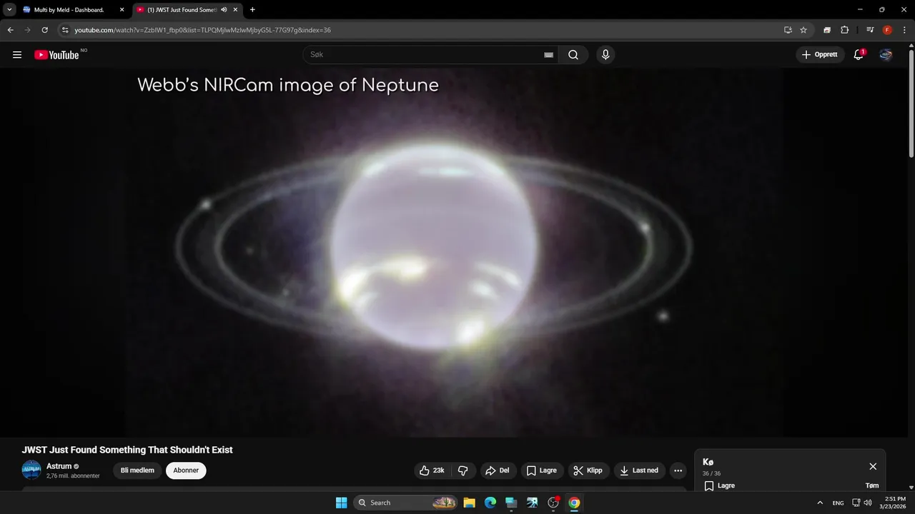This screenshot has height=514, width=915.
Task: Open the YouTube guide hamburger menu
Action: (17, 55)
